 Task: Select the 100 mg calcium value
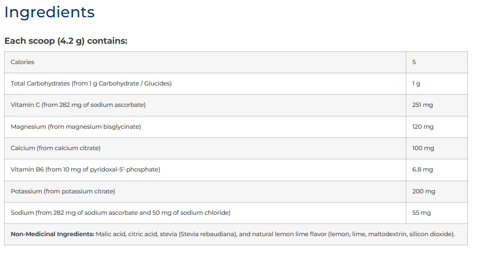[423, 148]
